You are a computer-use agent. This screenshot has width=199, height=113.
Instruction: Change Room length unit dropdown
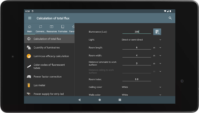(157, 48)
